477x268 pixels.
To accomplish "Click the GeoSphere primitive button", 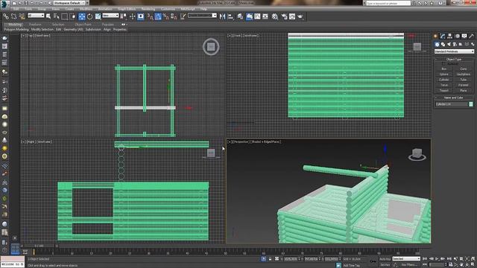I will coord(464,74).
